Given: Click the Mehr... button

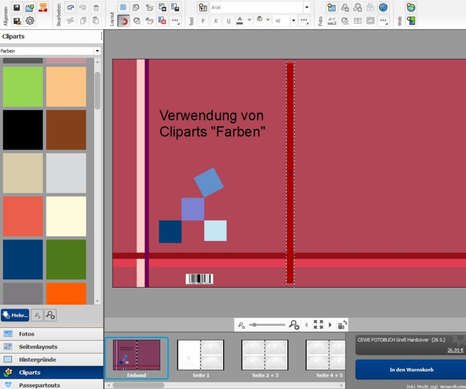Looking at the screenshot, I should tap(15, 315).
